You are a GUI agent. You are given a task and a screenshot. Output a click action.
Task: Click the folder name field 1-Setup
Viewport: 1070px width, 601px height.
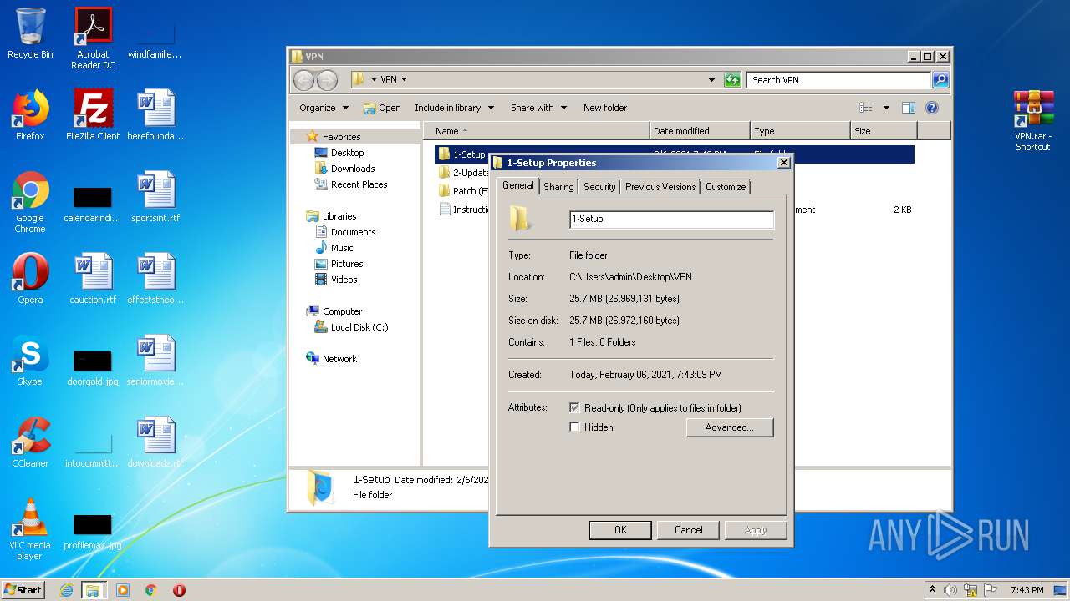672,219
